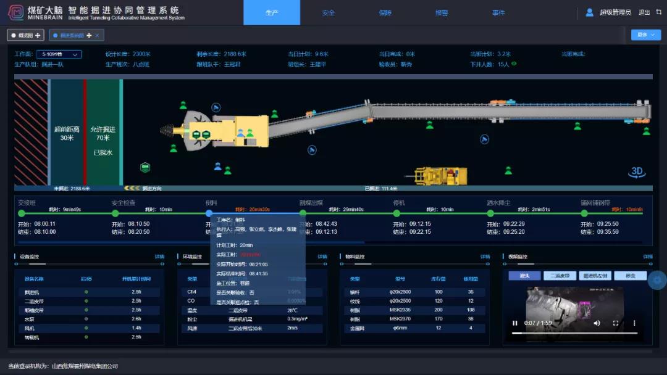Click move handle icon on second view tab
The width and height of the screenshot is (667, 375).
[x=89, y=35]
